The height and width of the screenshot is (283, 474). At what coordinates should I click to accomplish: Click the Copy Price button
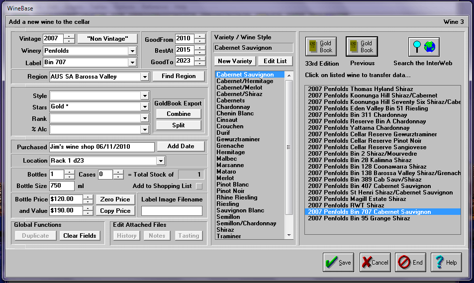click(115, 211)
